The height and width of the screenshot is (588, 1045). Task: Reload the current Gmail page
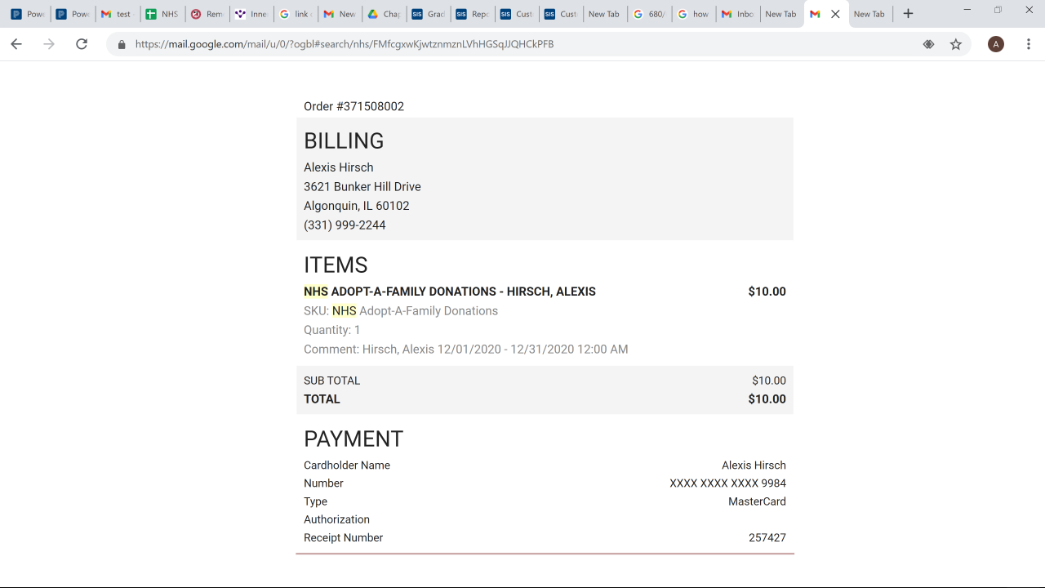click(x=82, y=44)
